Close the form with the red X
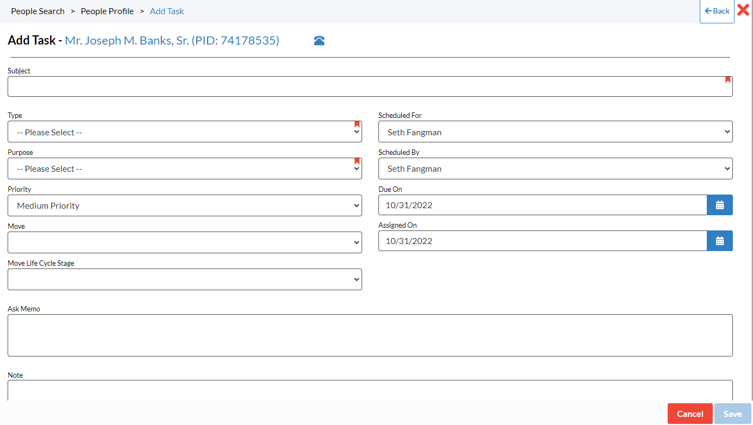This screenshot has width=753, height=425. 743,10
